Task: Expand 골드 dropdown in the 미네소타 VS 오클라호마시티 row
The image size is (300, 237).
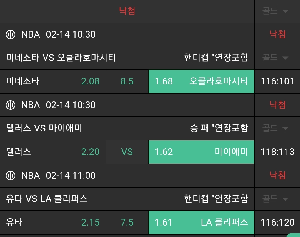Action: [275, 58]
